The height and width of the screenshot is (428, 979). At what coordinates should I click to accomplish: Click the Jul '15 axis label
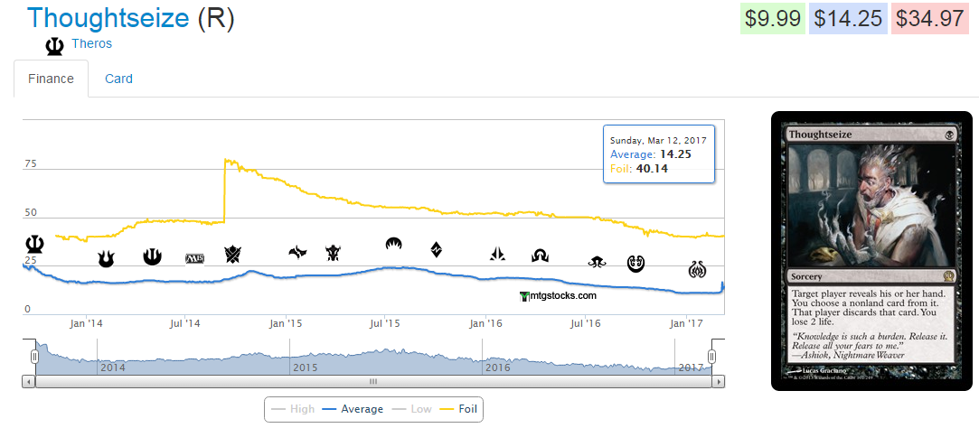pos(385,323)
